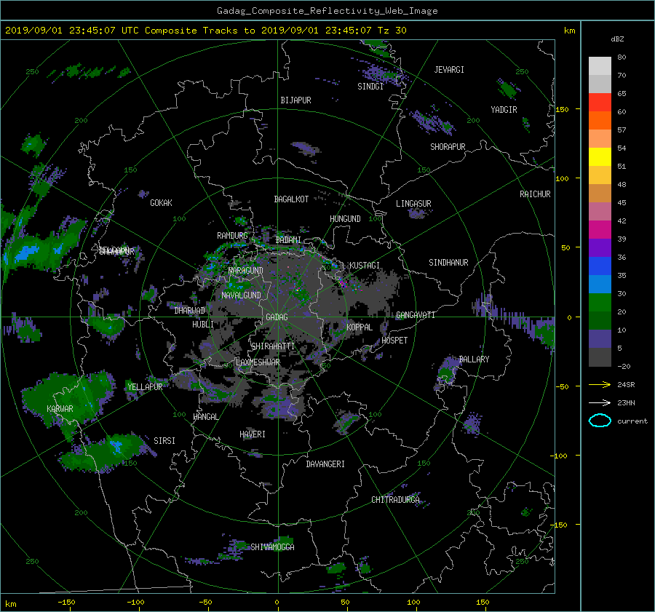
Task: Click the KUSTAGI city label
Action: (365, 266)
